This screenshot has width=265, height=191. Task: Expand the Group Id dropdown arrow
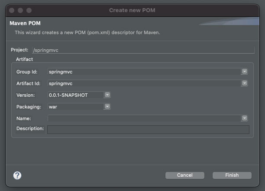click(244, 72)
